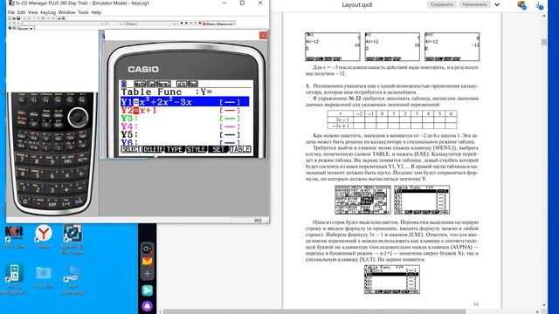Click the calculator 9 key
This screenshot has width=559, height=314.
coord(52,161)
